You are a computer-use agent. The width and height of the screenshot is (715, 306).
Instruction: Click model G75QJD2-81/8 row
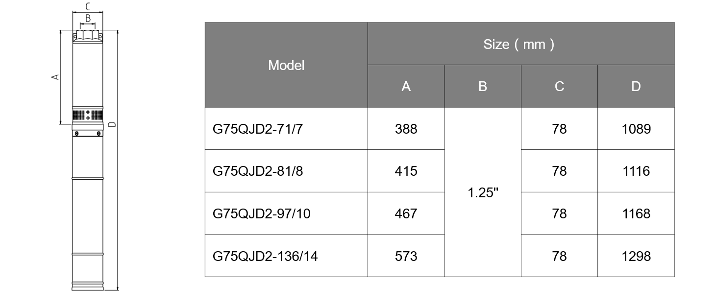(x=440, y=171)
